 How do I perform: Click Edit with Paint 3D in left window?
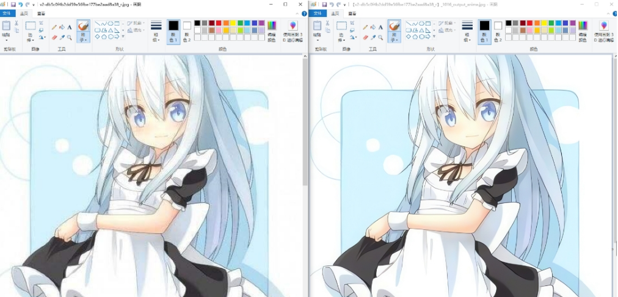[x=293, y=32]
